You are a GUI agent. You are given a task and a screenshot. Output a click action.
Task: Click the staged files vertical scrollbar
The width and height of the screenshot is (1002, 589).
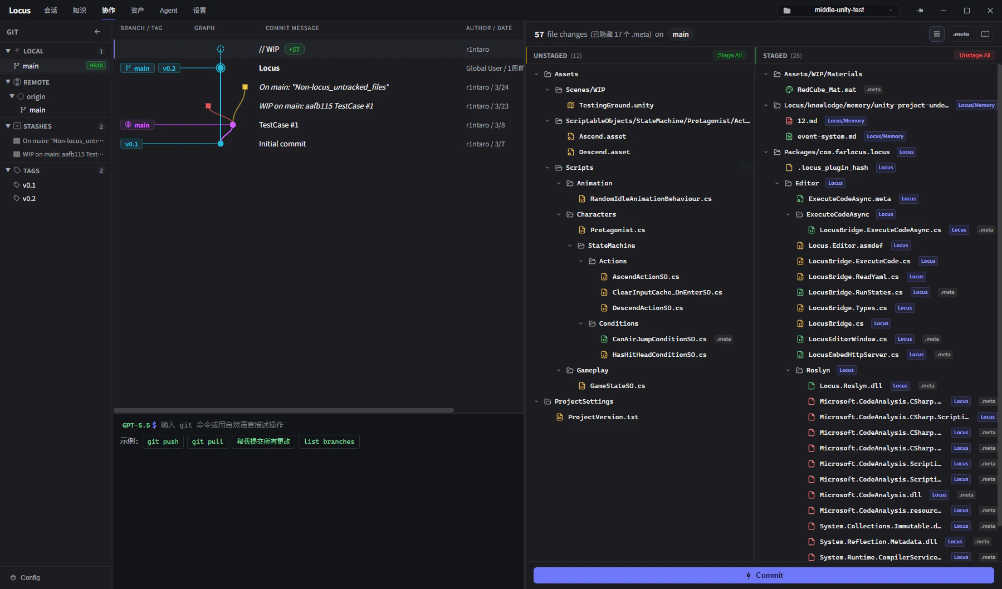click(x=999, y=295)
